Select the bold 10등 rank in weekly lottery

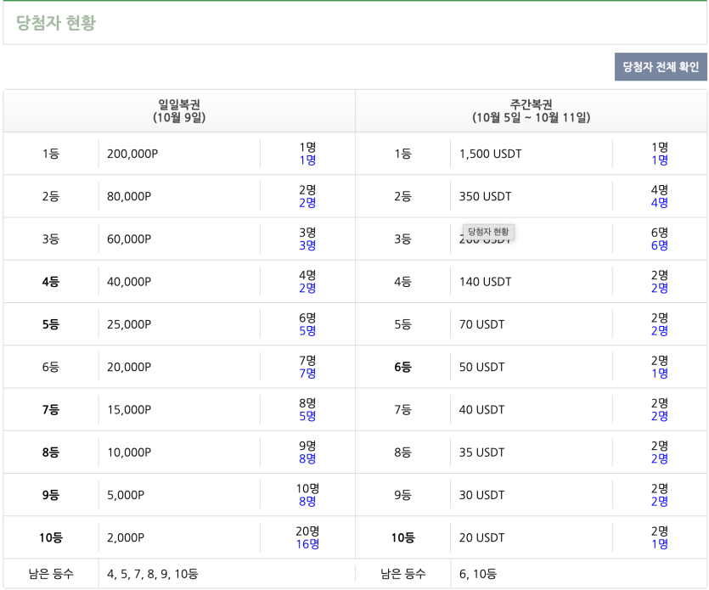coord(402,537)
